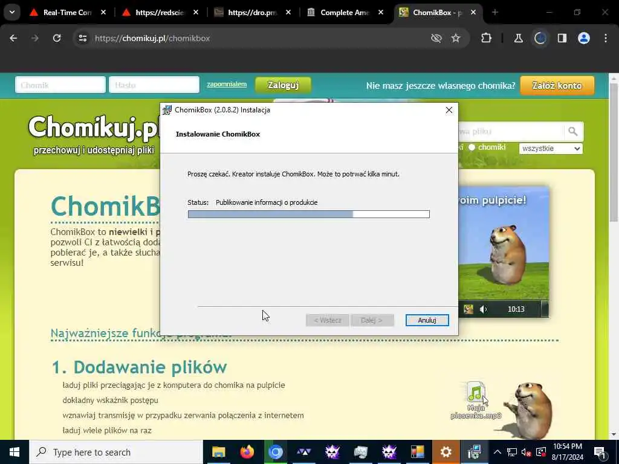
Task: Click the circular extension icon in toolbar
Action: tap(540, 38)
